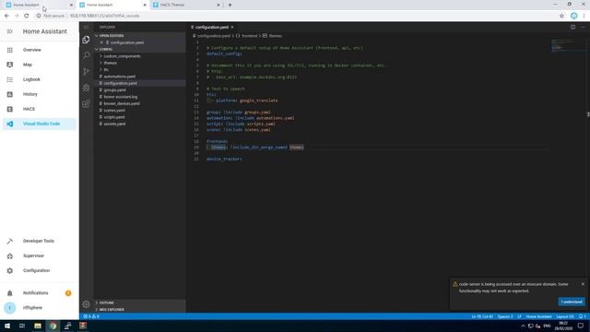The height and width of the screenshot is (332, 590).
Task: Expand the MDI Explorer section
Action: click(139, 310)
